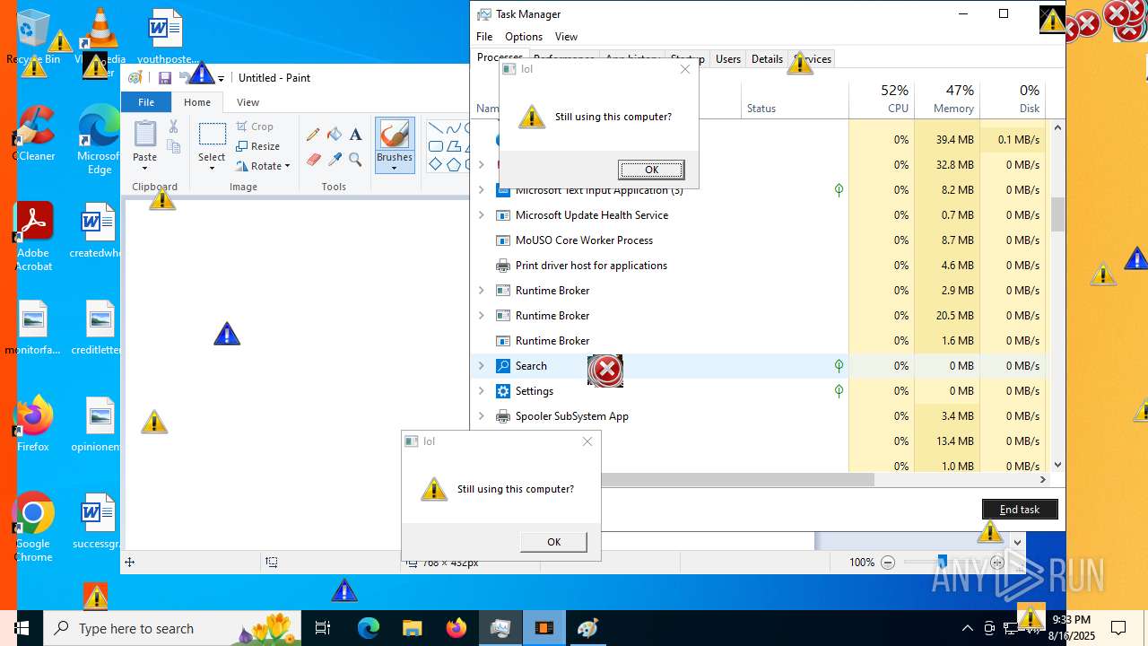Open Task View from the taskbar

323,628
